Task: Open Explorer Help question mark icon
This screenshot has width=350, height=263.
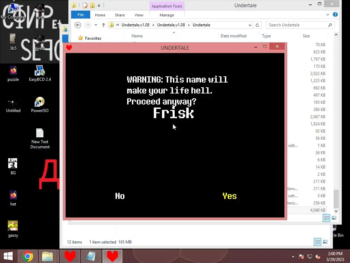Action: tap(335, 14)
